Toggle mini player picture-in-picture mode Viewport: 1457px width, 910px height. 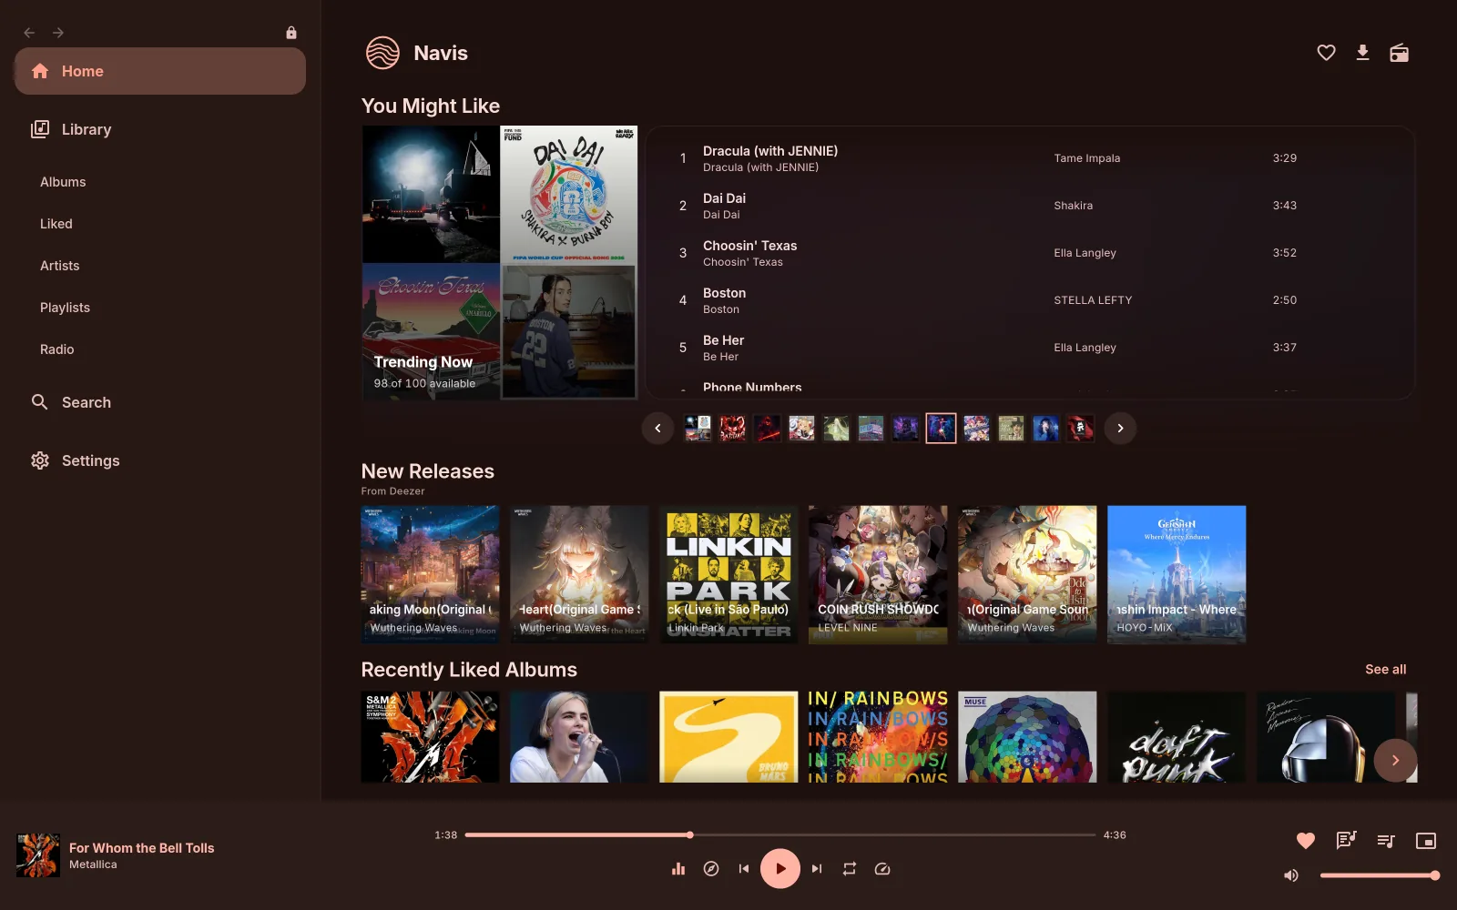[1426, 841]
